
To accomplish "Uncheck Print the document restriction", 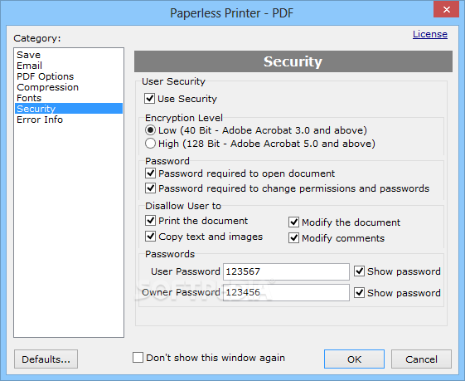I will coord(151,221).
